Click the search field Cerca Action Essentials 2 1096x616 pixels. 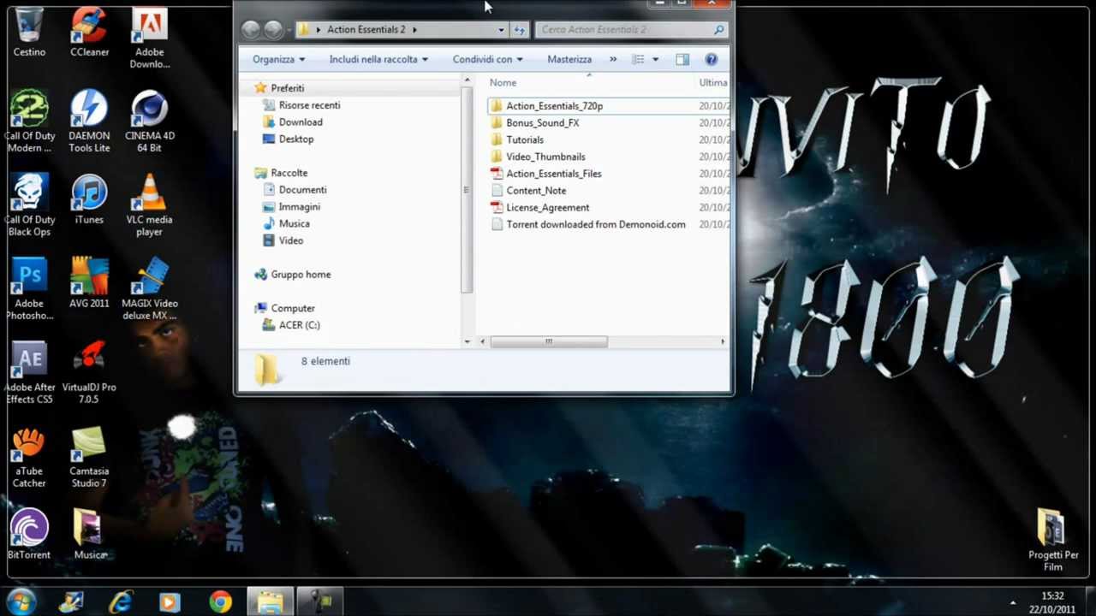pyautogui.click(x=631, y=29)
